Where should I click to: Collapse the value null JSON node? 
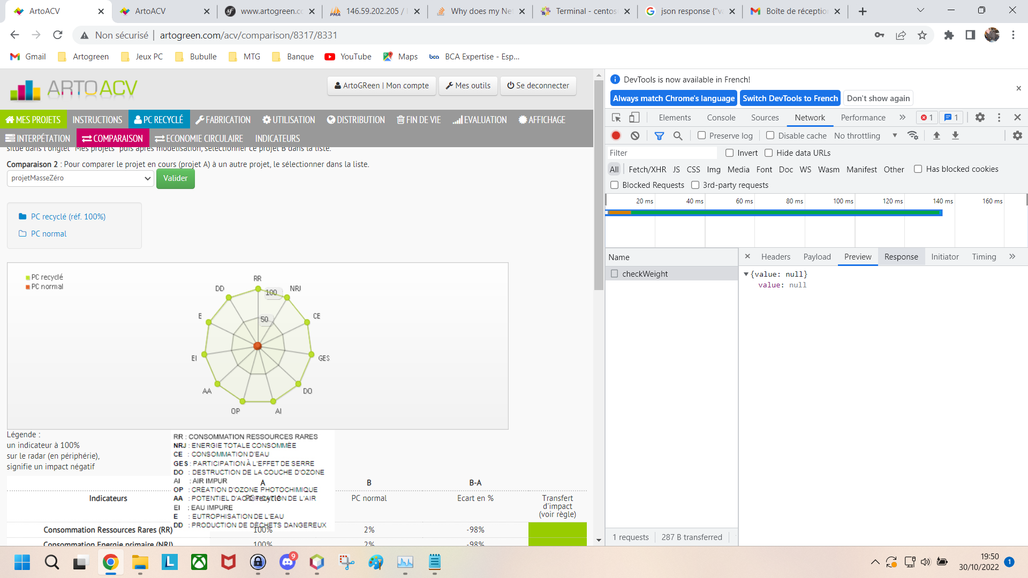point(747,274)
